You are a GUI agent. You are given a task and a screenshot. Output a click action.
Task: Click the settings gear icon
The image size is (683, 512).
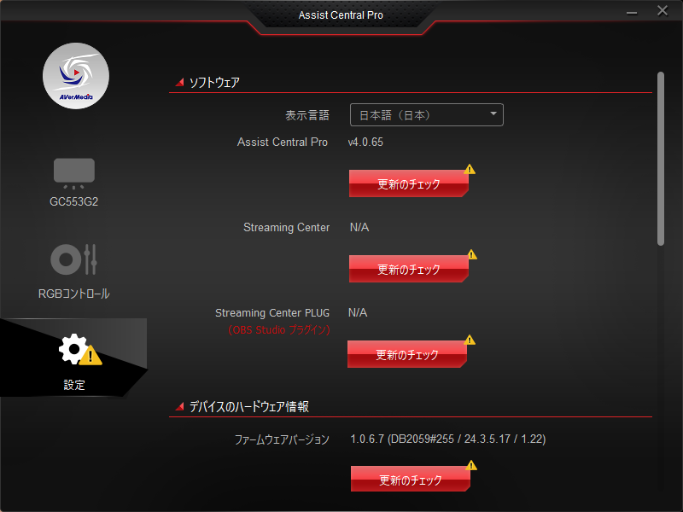tap(73, 349)
